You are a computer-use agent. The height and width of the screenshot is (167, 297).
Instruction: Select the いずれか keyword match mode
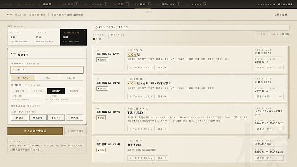(47, 78)
